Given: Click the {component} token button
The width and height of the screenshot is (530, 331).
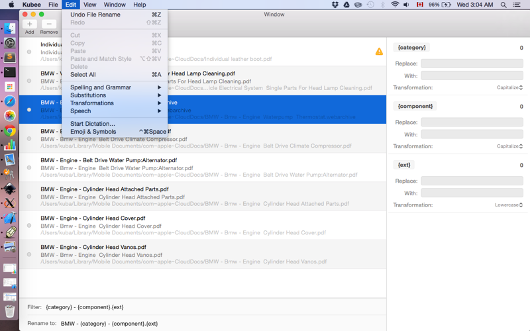Looking at the screenshot, I should pos(415,106).
